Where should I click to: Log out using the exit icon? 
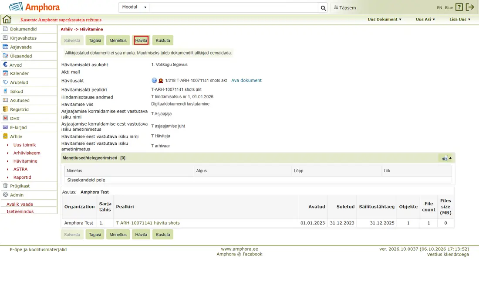click(470, 7)
